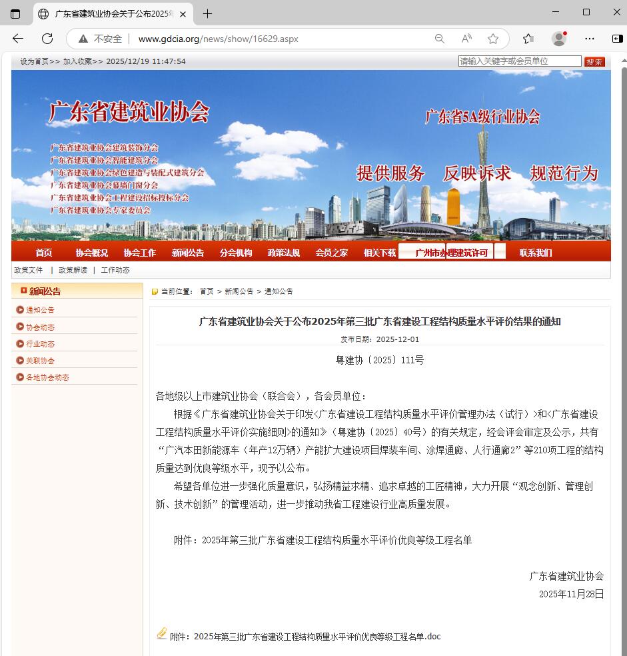Open the favorites list icon

(x=528, y=39)
